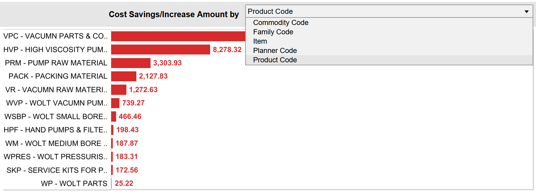The width and height of the screenshot is (536, 196).
Task: Click the Product Code combo box field
Action: (x=389, y=11)
